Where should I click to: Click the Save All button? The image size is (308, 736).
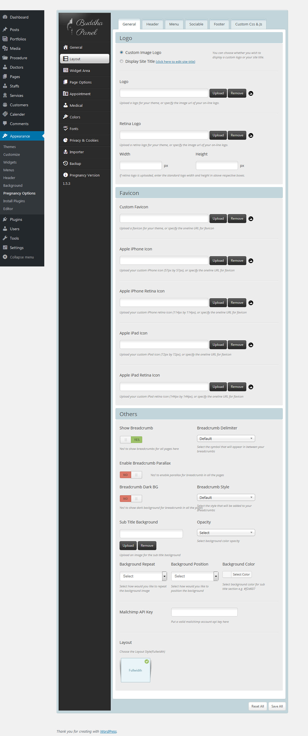click(277, 706)
